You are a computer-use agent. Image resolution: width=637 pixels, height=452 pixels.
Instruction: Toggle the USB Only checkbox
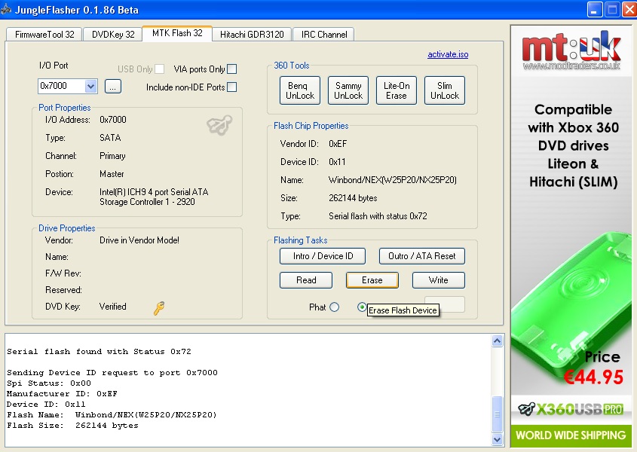(x=160, y=69)
